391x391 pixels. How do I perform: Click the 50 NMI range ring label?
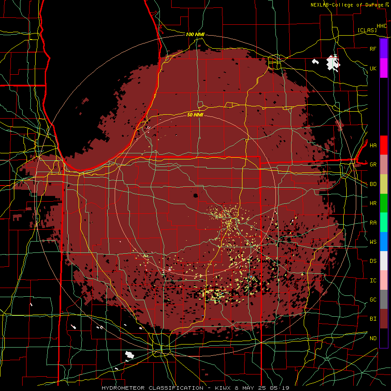click(195, 115)
